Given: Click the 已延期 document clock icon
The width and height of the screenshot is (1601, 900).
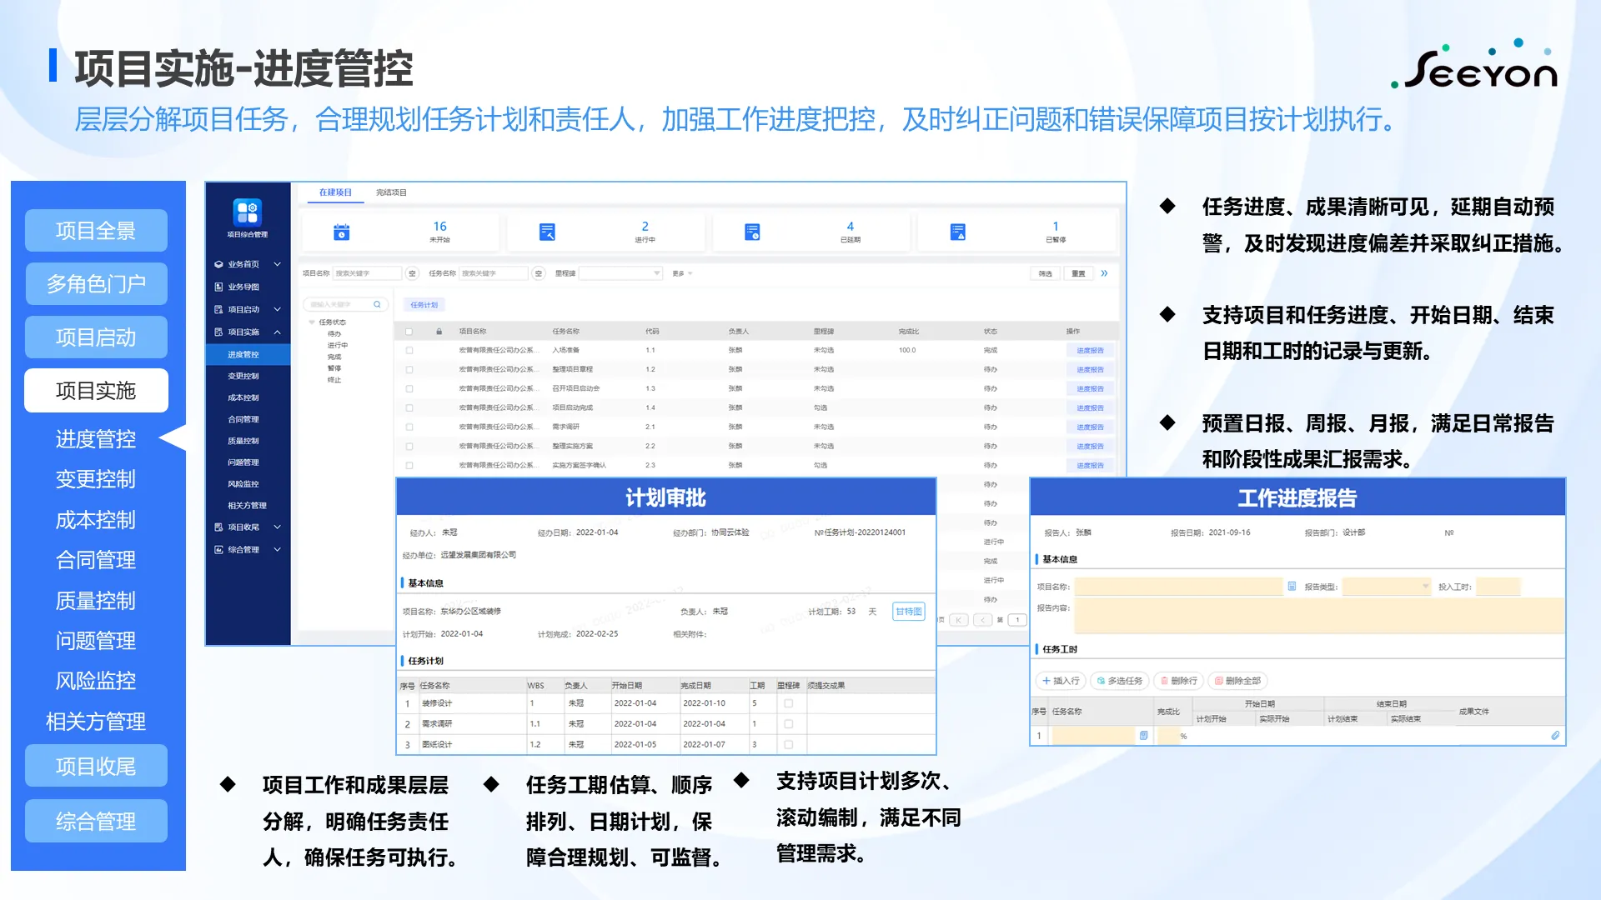Looking at the screenshot, I should [752, 232].
